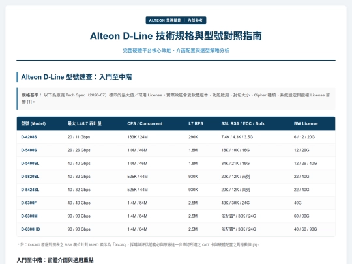The height and width of the screenshot is (264, 352).
Task: Click '1.0M / 46M' in D-5400SL row
Action: [x=138, y=164]
